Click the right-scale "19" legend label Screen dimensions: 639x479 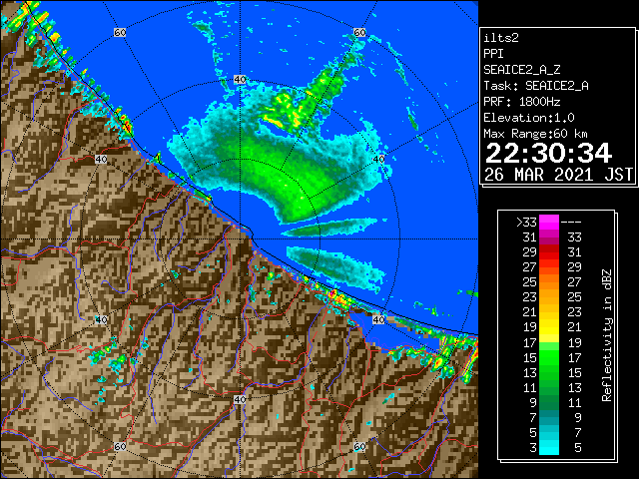pos(574,343)
